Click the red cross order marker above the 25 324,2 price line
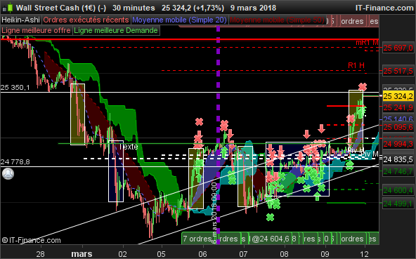416x259 pixels. point(363,86)
